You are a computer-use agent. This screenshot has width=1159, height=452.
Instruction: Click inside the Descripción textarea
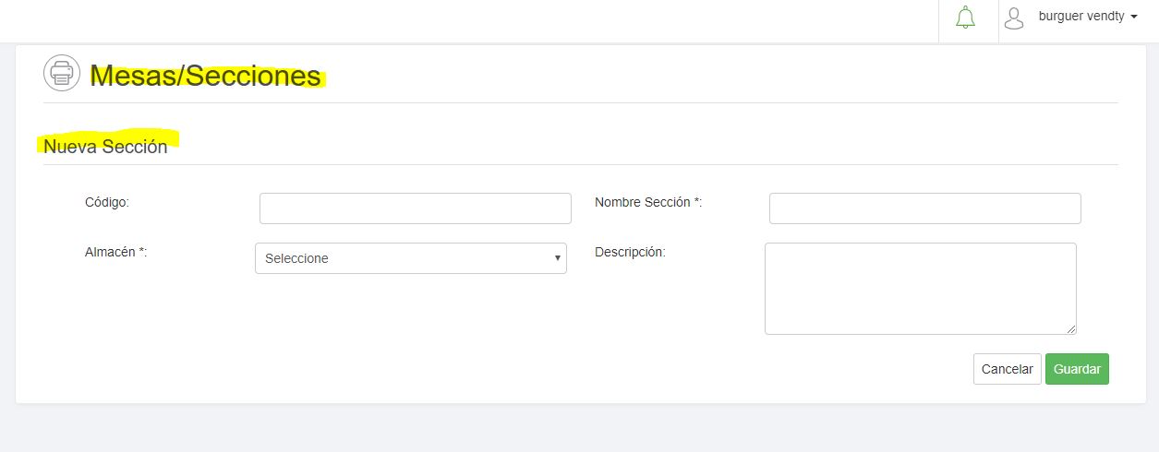(x=920, y=288)
